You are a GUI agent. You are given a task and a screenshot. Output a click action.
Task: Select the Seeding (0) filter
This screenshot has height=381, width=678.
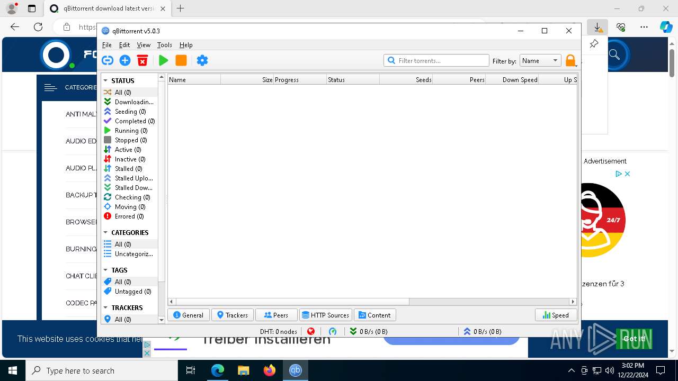click(130, 111)
